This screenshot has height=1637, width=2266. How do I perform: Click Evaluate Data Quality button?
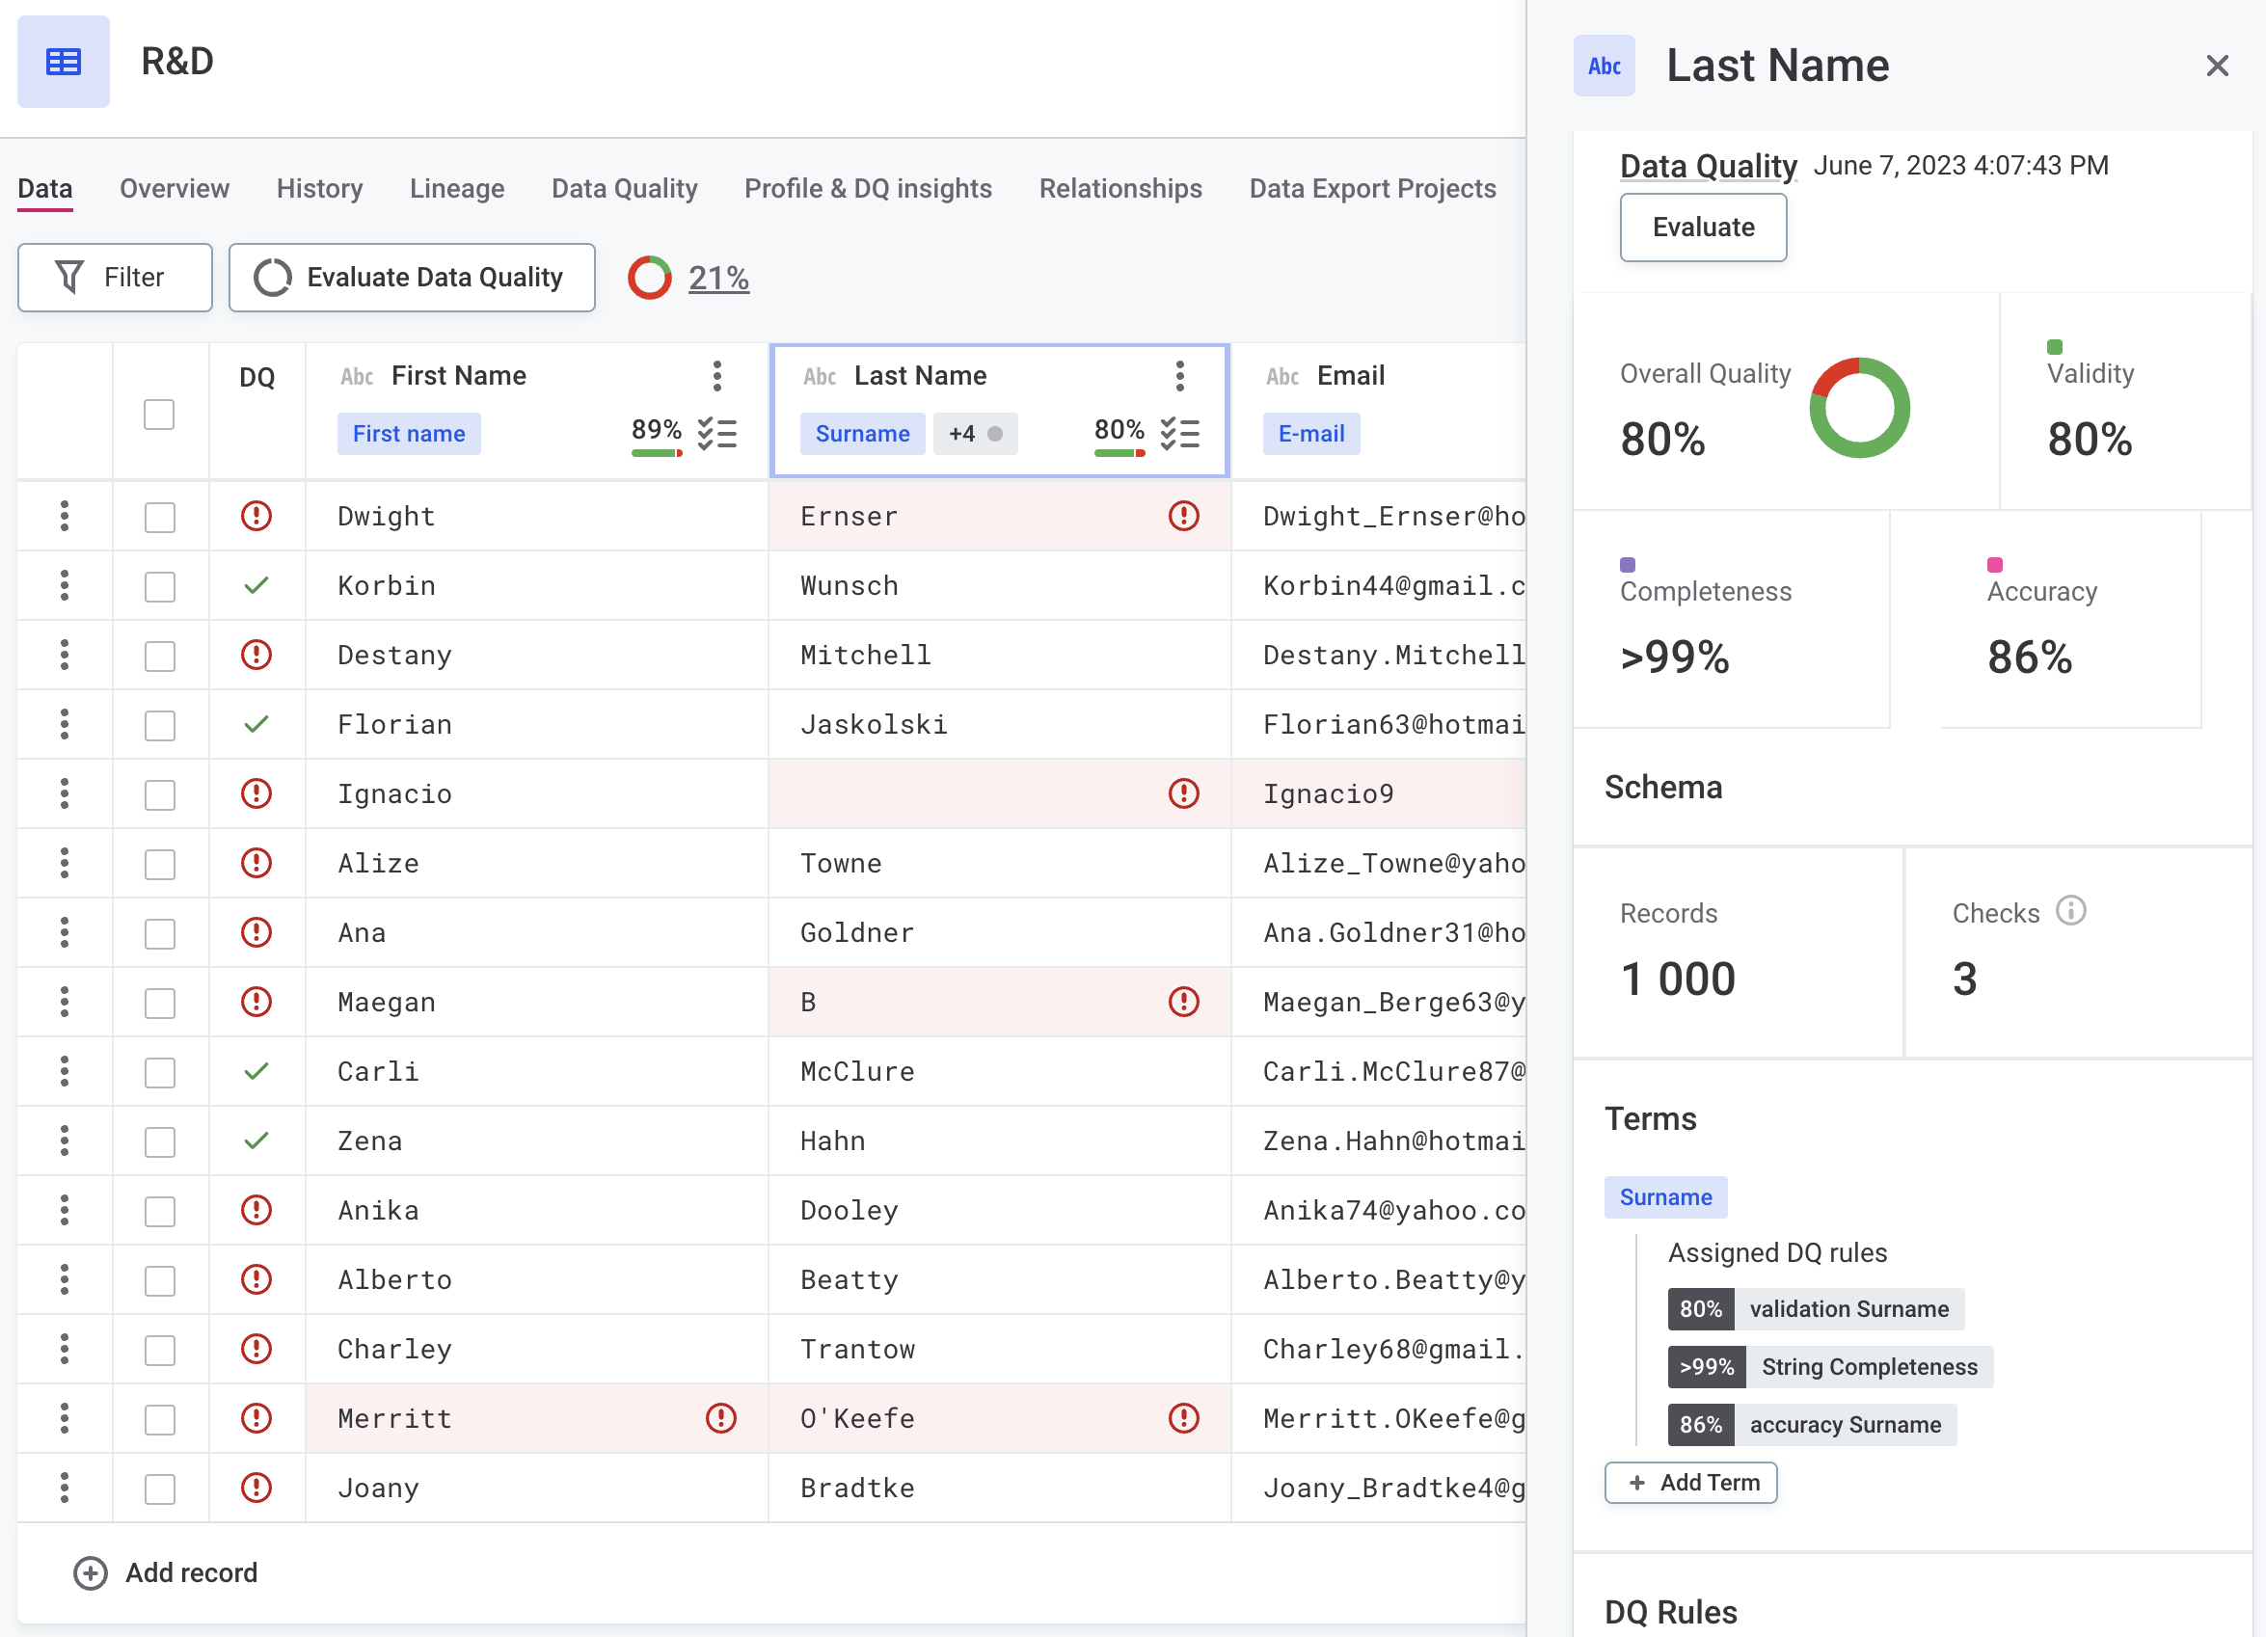(412, 278)
